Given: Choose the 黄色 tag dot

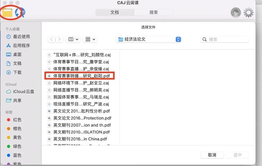Looking at the screenshot, I should tap(9, 137).
